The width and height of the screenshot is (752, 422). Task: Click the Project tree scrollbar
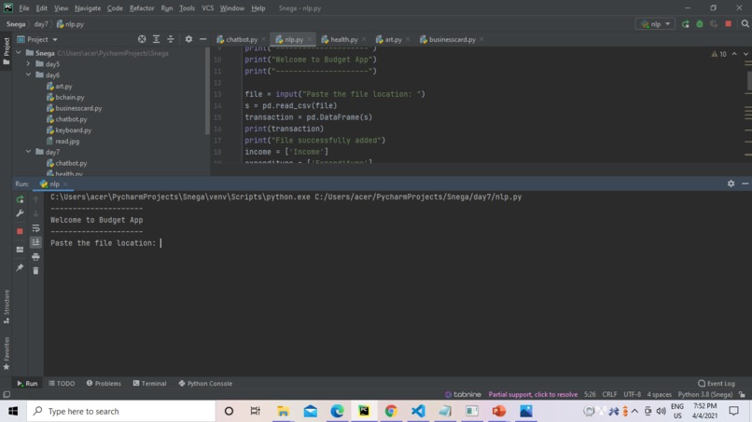(207, 91)
